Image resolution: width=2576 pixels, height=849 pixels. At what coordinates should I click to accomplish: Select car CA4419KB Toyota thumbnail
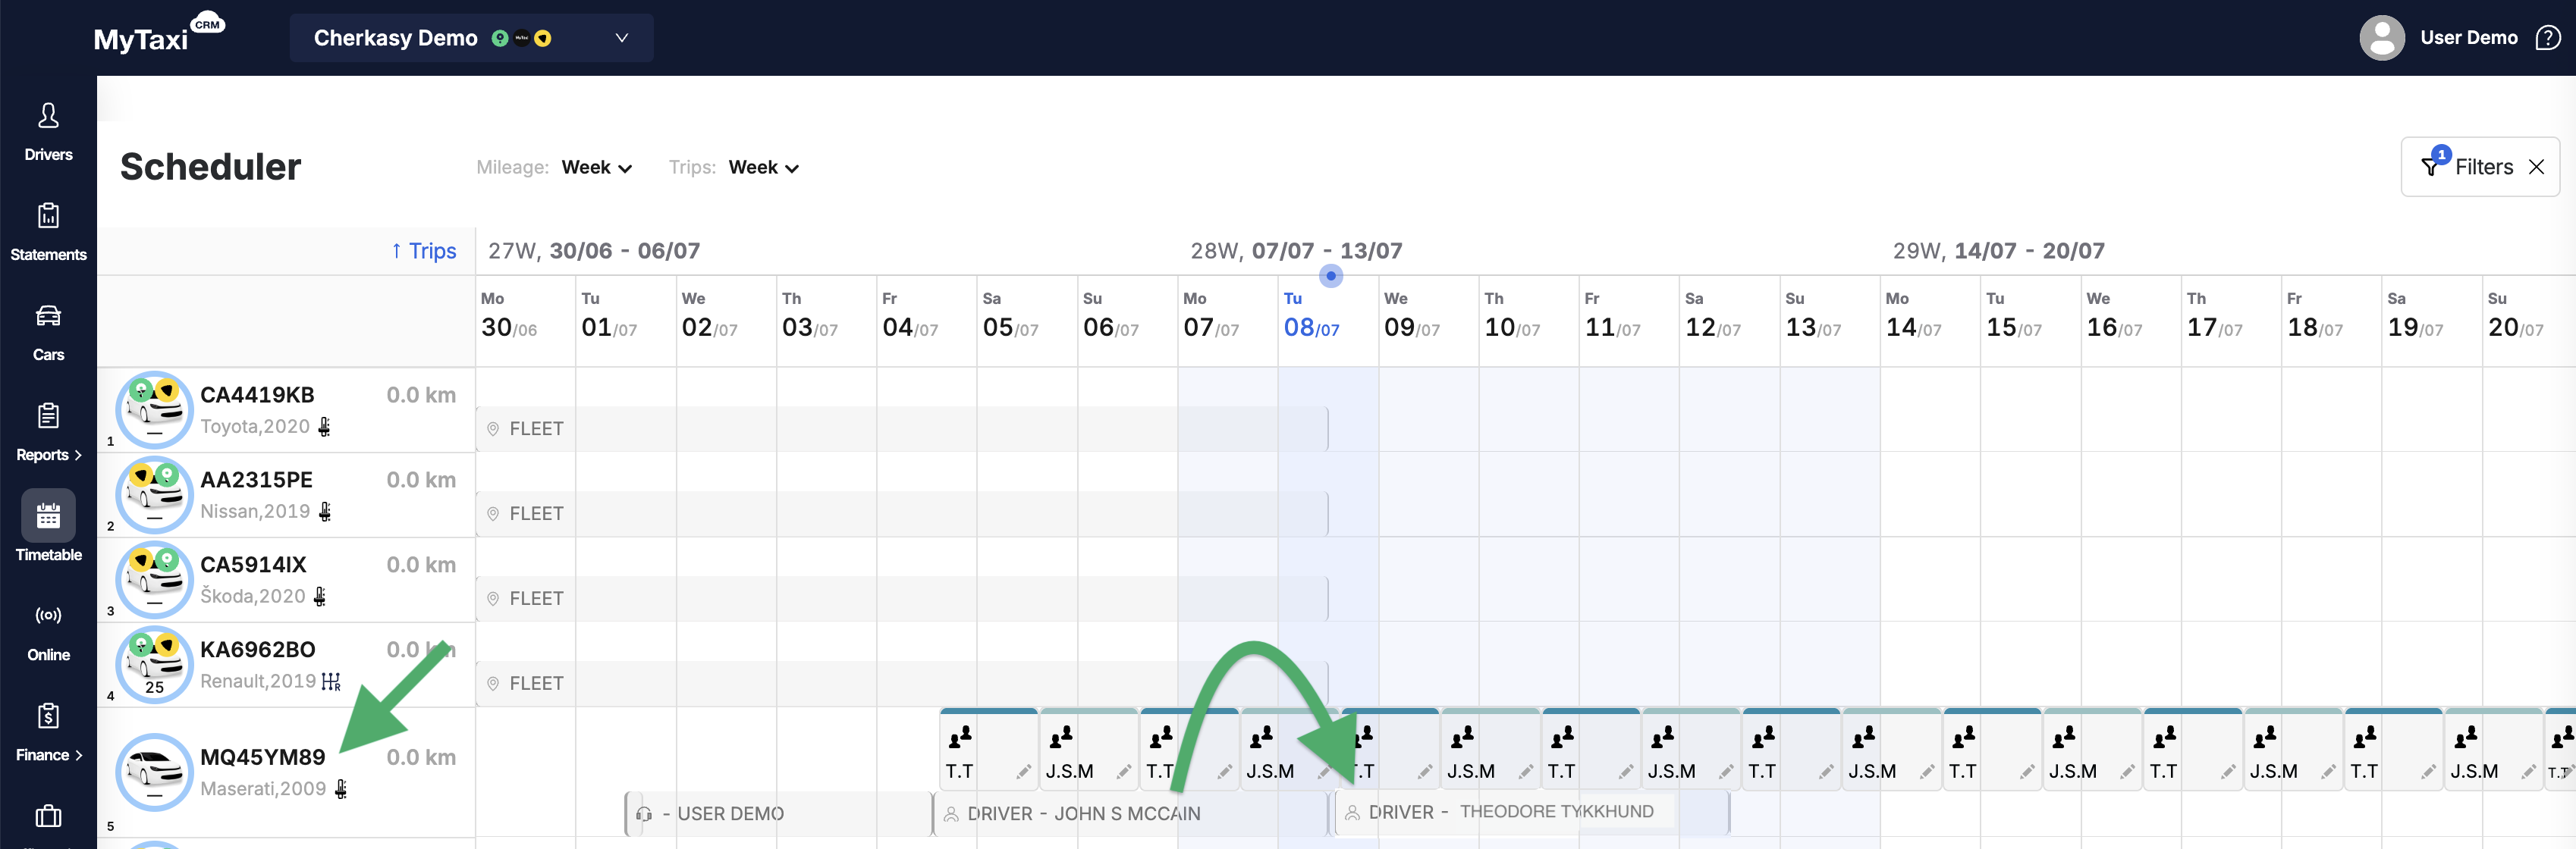(154, 409)
